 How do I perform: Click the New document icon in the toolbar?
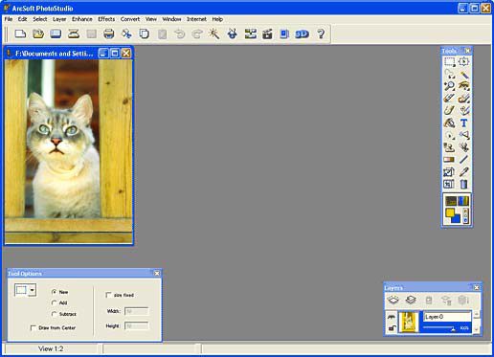(x=20, y=33)
